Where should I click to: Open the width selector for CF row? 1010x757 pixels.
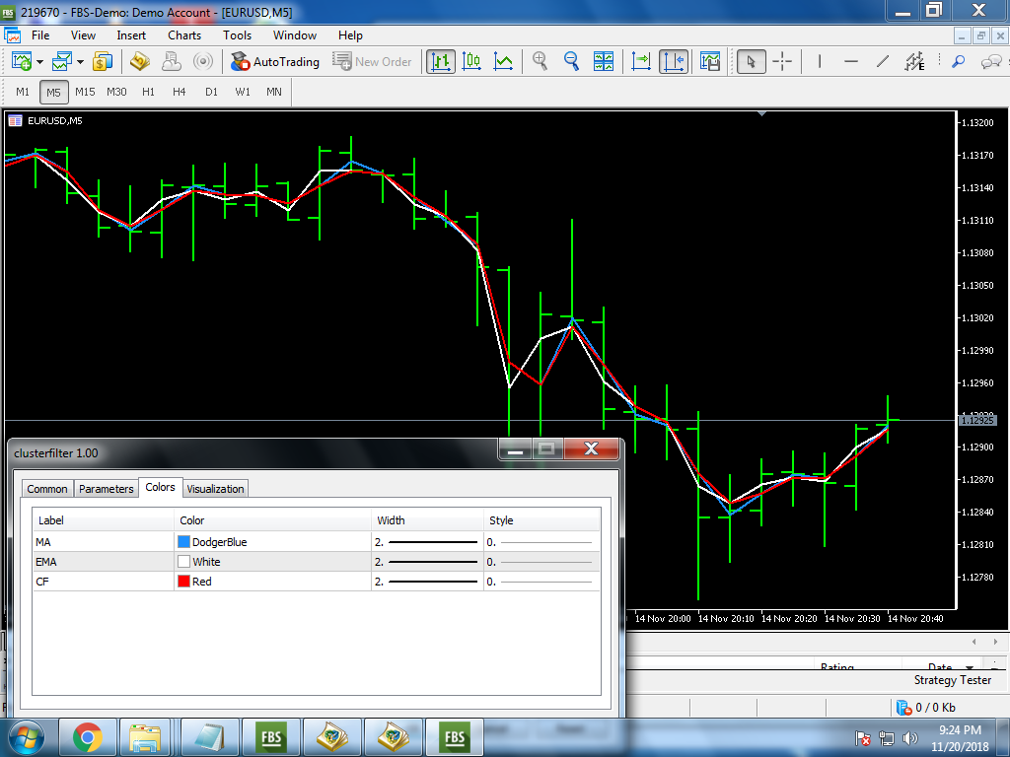pos(426,582)
